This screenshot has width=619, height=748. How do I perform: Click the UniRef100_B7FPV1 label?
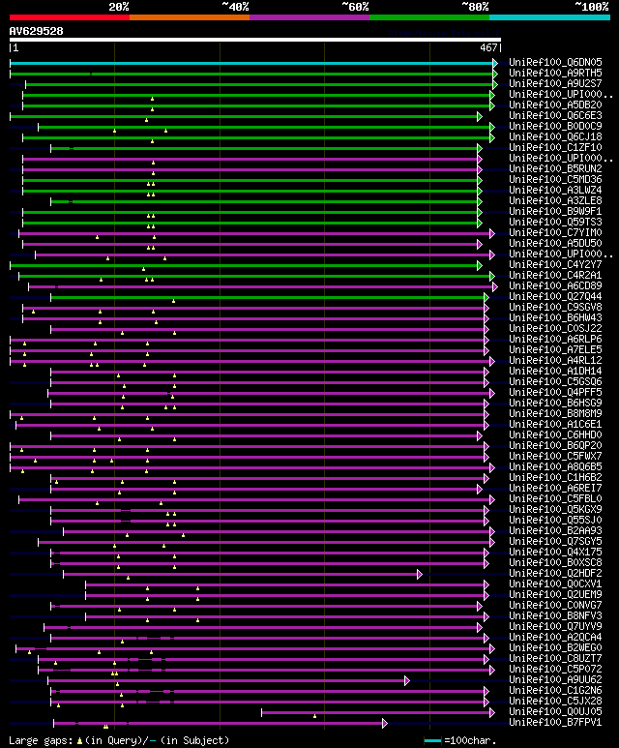tap(555, 723)
